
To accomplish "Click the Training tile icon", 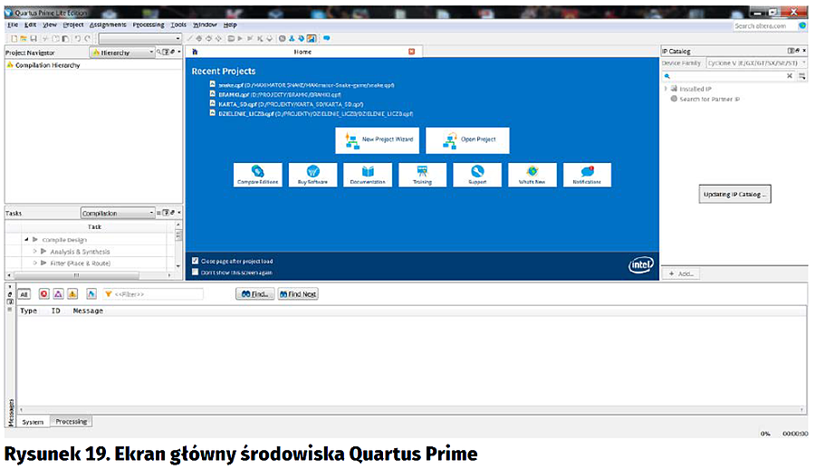I will pos(422,174).
